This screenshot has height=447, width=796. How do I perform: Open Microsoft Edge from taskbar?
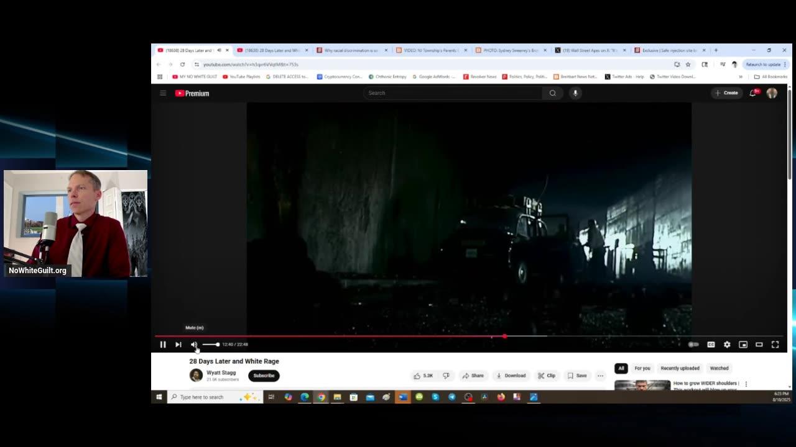tap(305, 397)
